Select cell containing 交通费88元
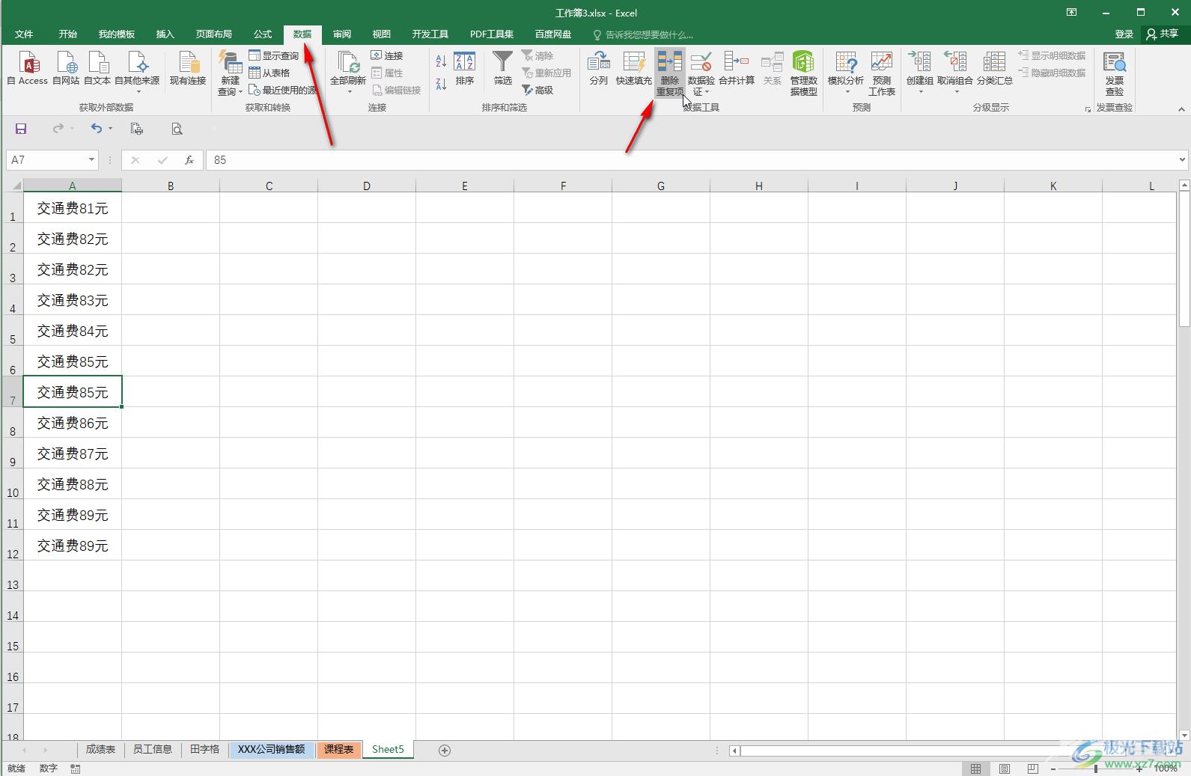The height and width of the screenshot is (776, 1191). (x=73, y=484)
